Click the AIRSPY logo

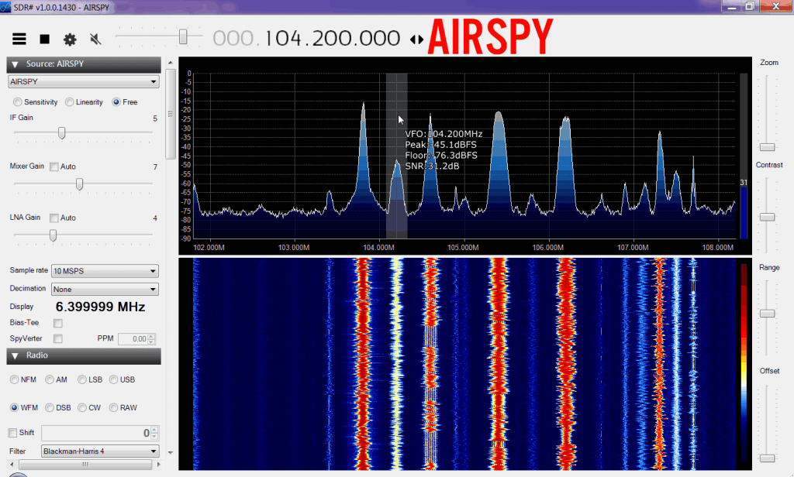tap(490, 36)
